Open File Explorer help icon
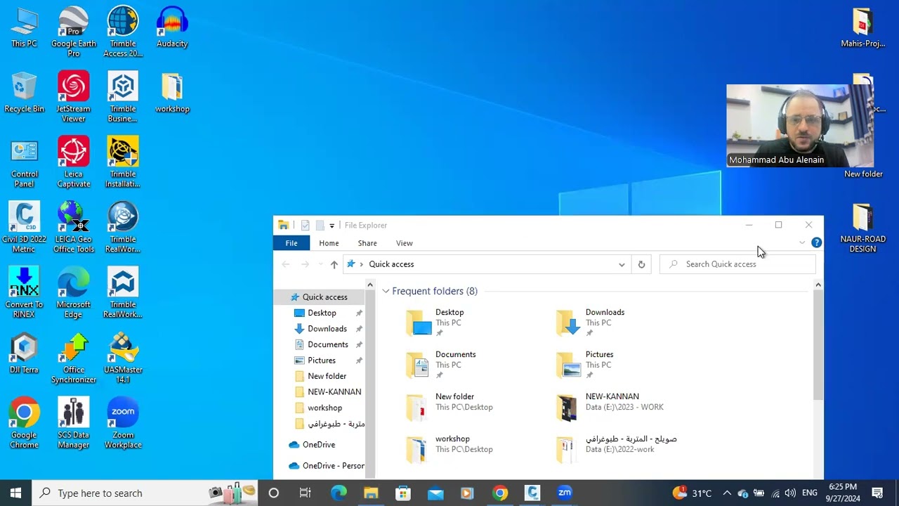899x506 pixels. (x=816, y=242)
